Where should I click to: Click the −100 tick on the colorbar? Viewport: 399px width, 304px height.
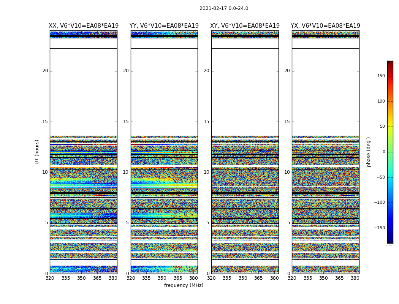point(379,203)
